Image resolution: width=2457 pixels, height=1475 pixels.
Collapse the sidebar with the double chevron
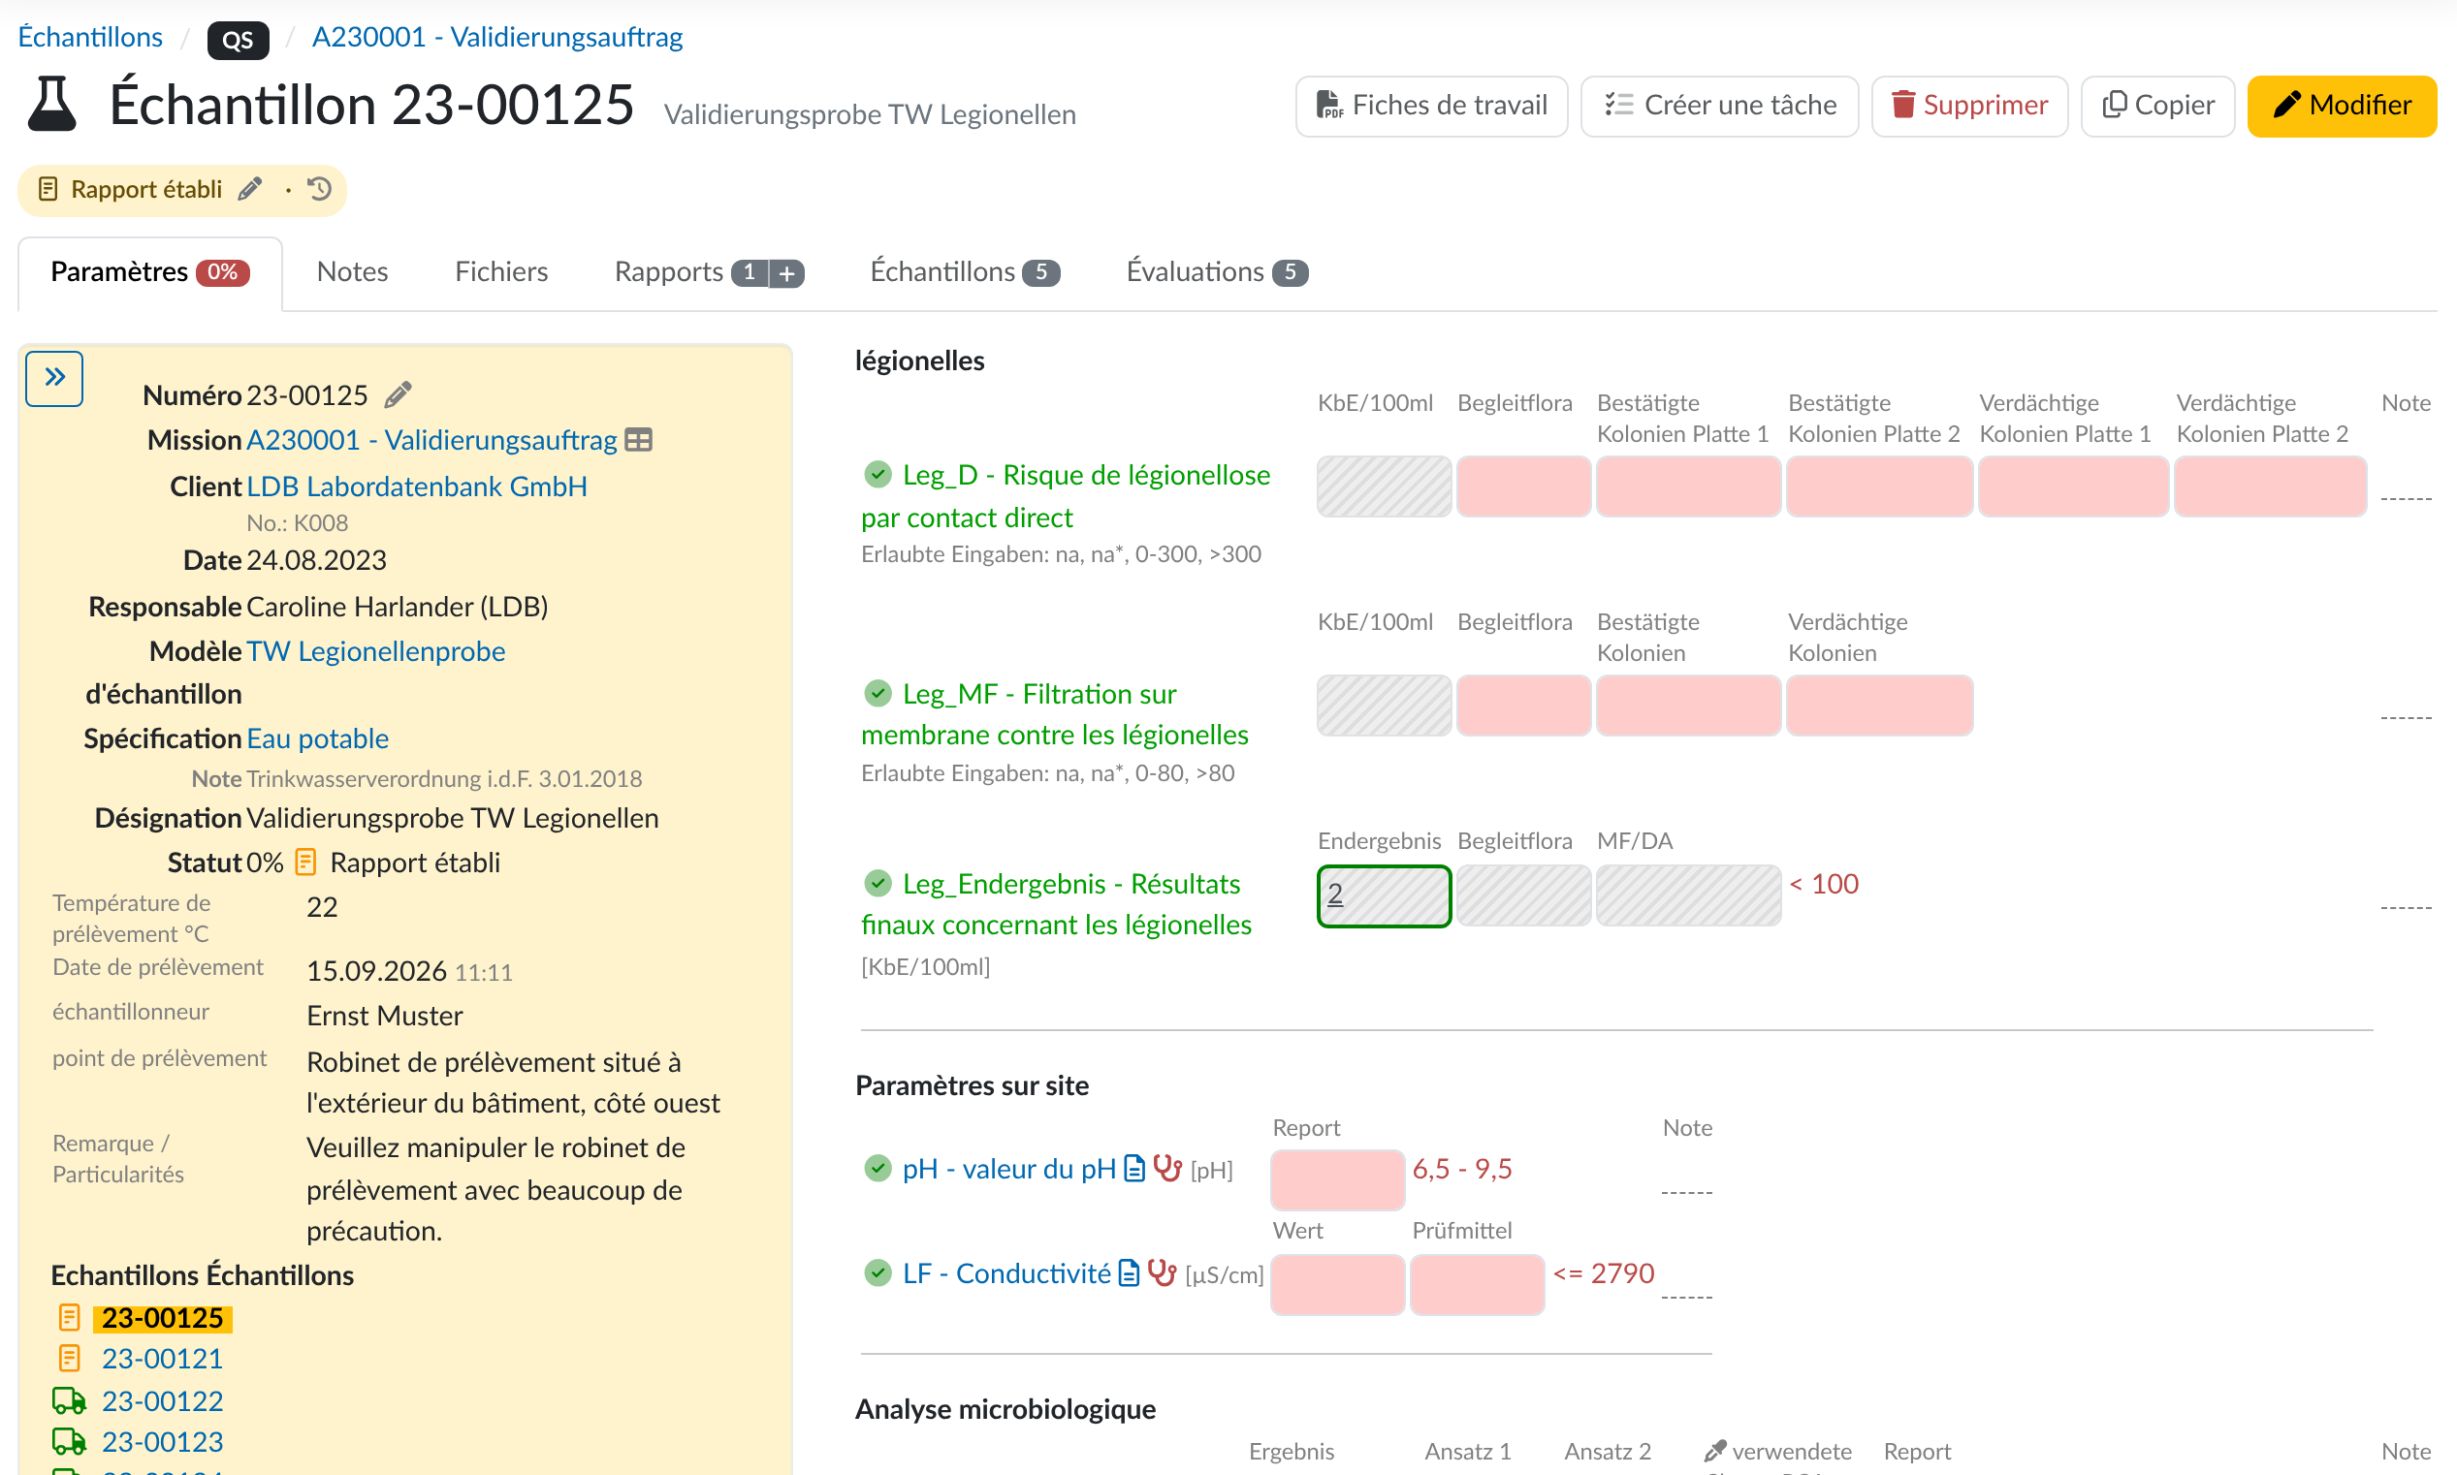point(54,379)
